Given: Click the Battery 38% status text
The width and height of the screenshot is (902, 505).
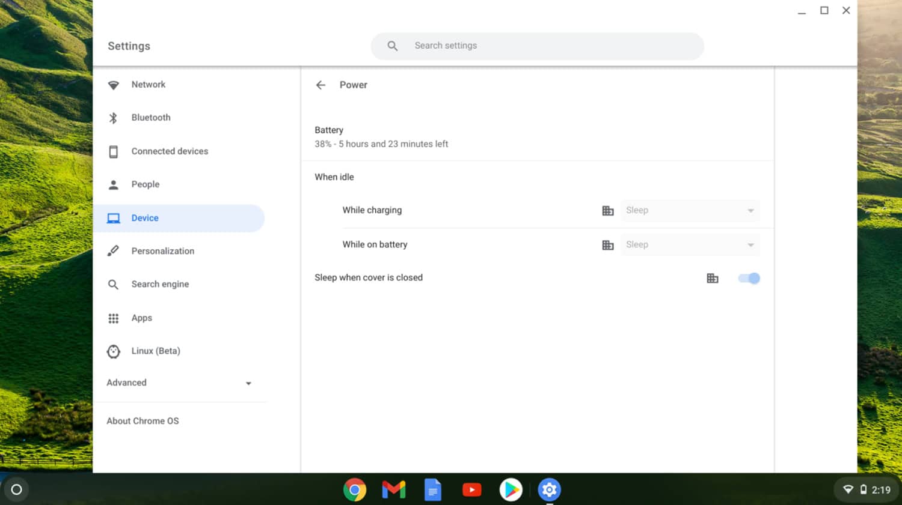Looking at the screenshot, I should pos(381,144).
